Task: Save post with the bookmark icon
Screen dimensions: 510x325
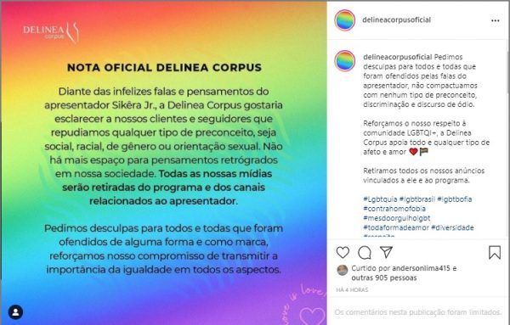Action: point(495,252)
